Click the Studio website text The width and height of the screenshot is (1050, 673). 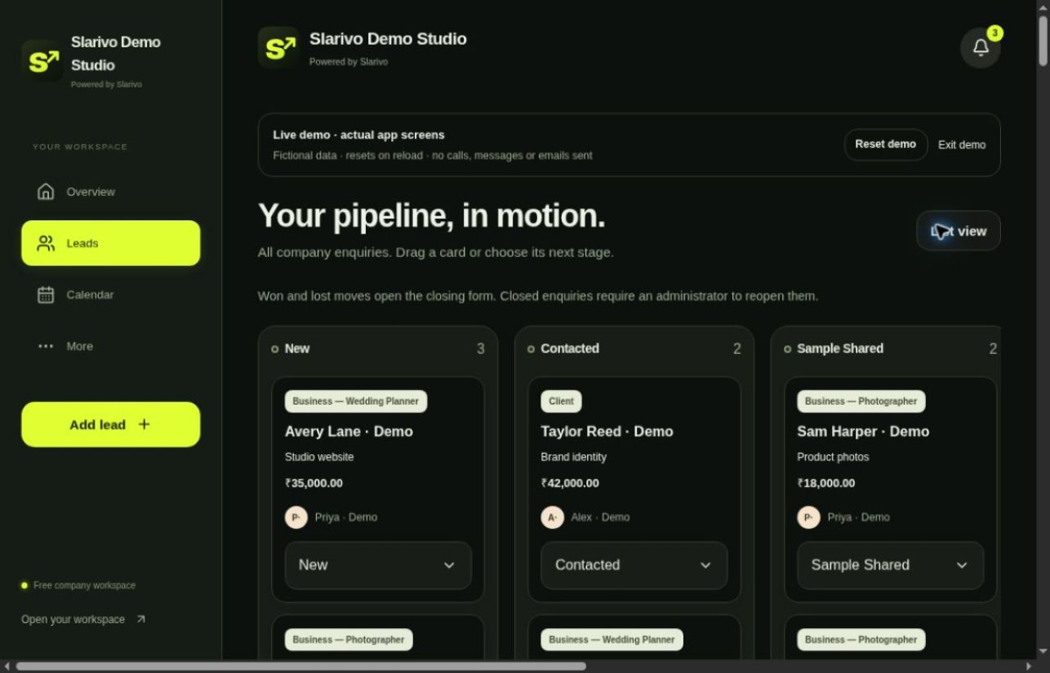tap(319, 457)
